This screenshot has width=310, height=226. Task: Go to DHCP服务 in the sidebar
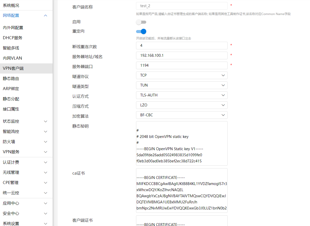point(13,38)
